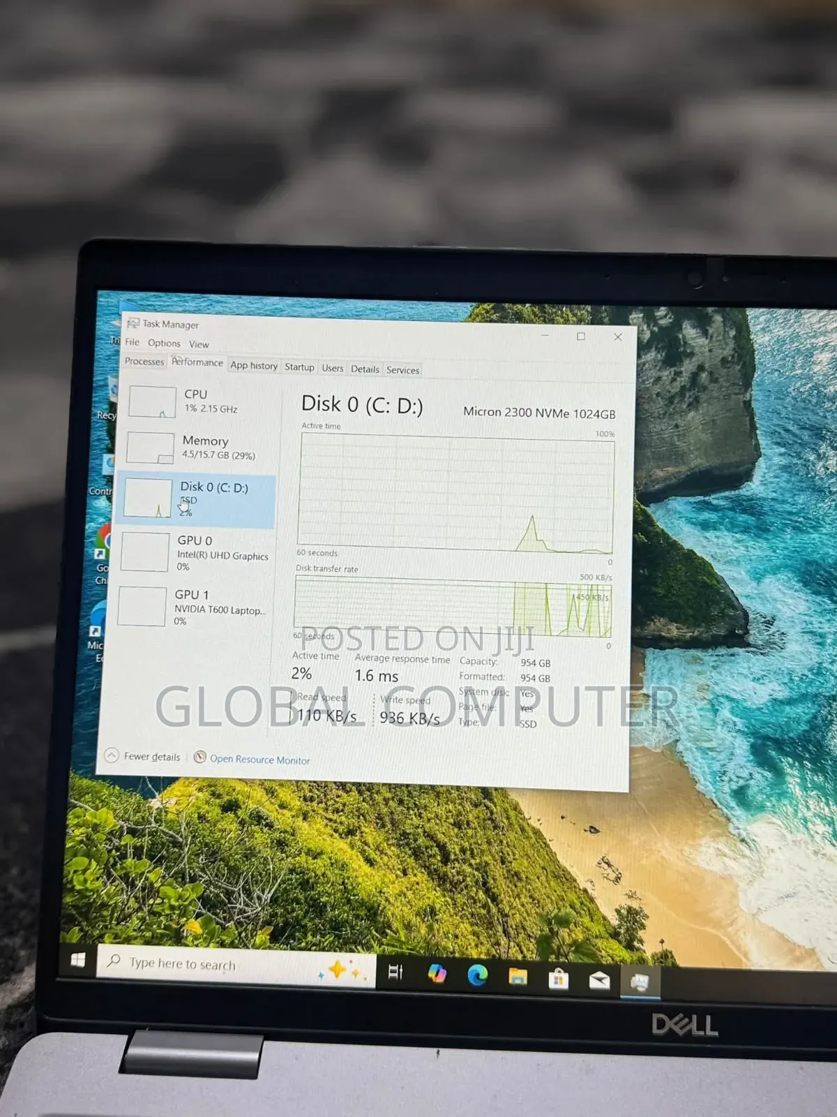Screen dimensions: 837x1117
Task: Open Microsoft Store from the taskbar
Action: coord(559,979)
